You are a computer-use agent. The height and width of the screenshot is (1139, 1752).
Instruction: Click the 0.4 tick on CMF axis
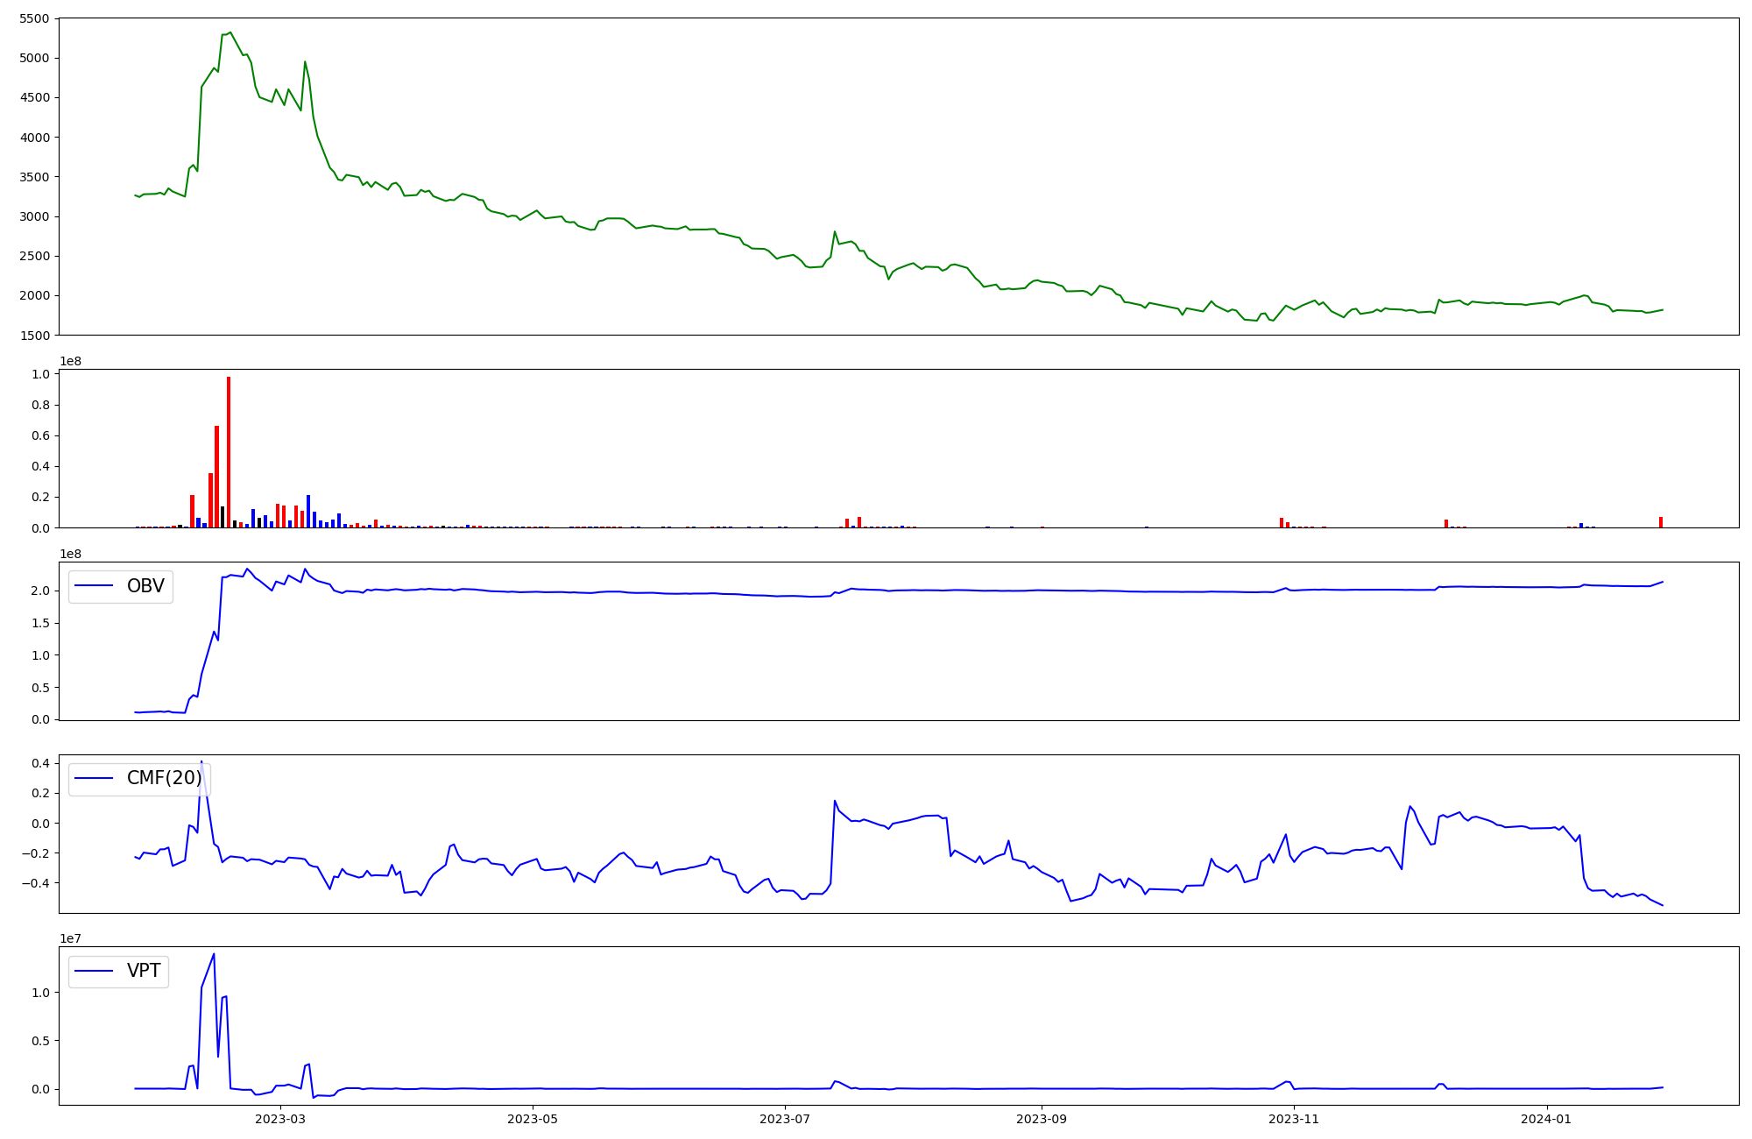pyautogui.click(x=39, y=763)
